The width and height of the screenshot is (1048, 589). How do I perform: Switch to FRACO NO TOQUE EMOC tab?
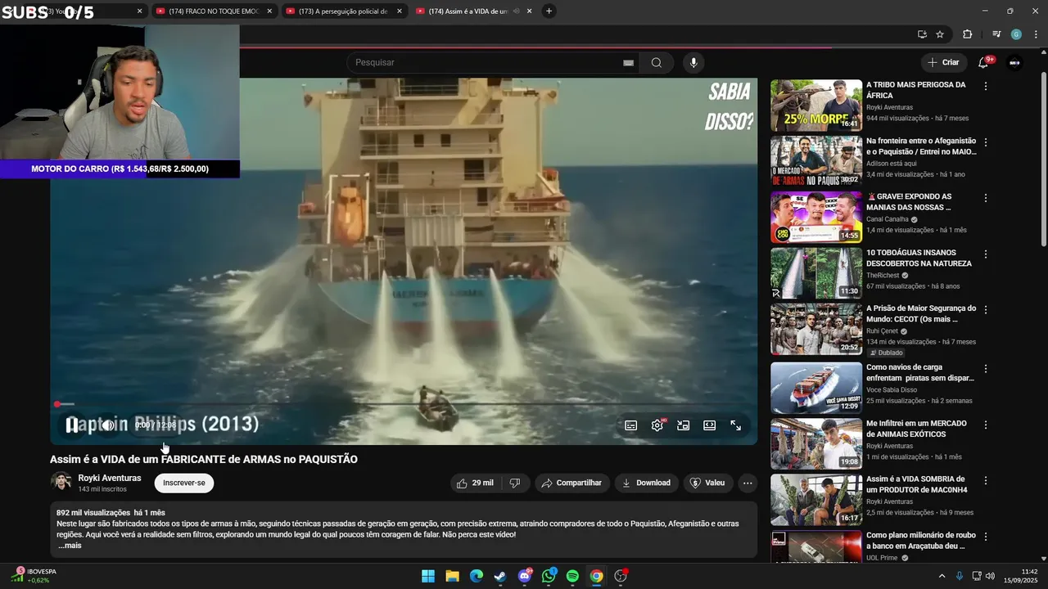point(213,11)
